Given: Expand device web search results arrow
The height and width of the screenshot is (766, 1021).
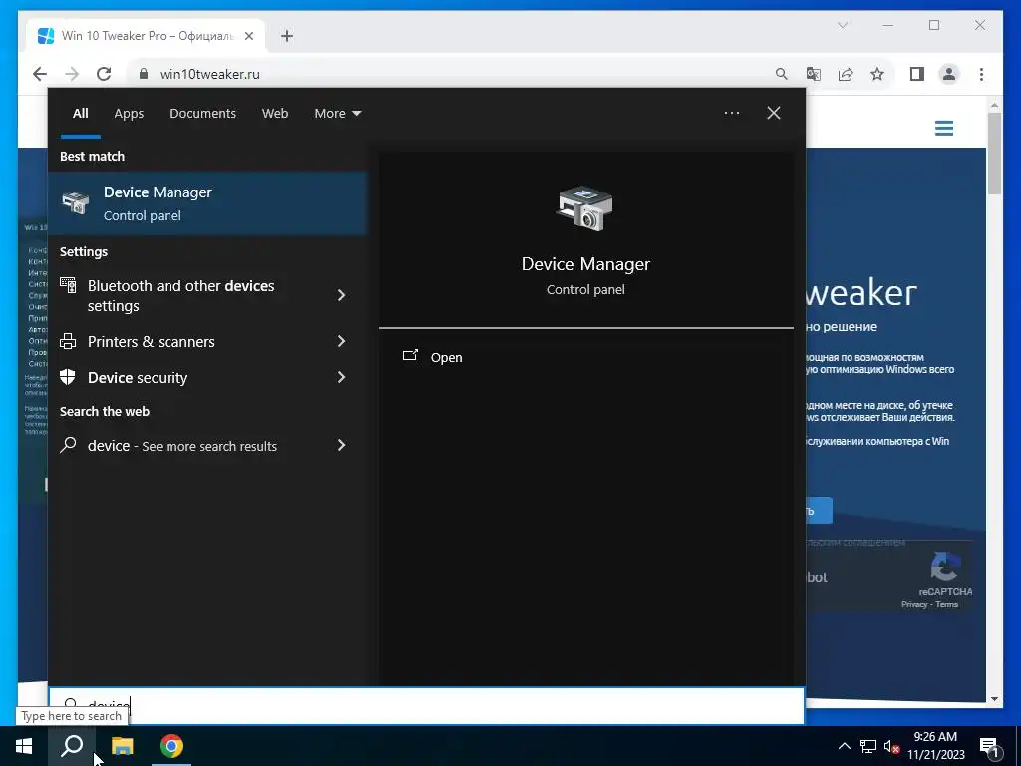Looking at the screenshot, I should tap(341, 445).
